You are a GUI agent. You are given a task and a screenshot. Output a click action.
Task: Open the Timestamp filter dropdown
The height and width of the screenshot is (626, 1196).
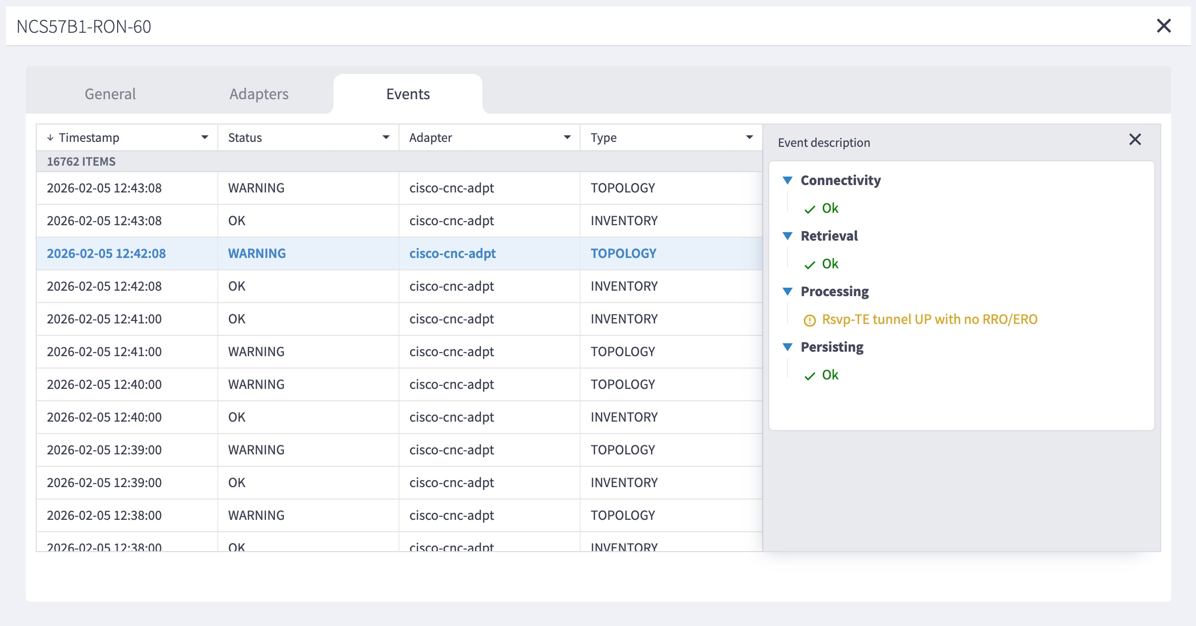[x=204, y=137]
